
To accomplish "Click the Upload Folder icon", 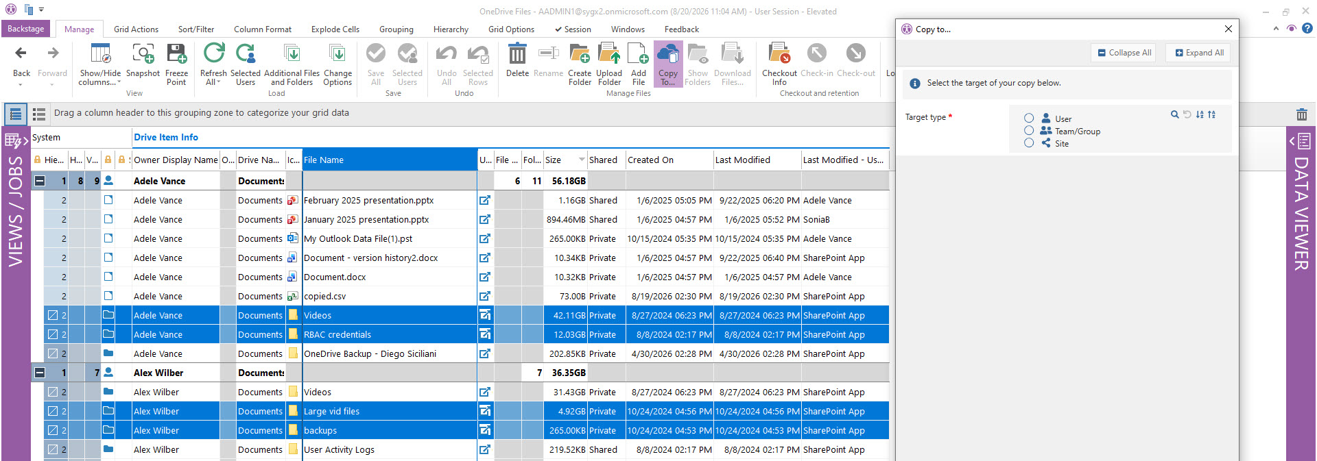I will point(609,53).
